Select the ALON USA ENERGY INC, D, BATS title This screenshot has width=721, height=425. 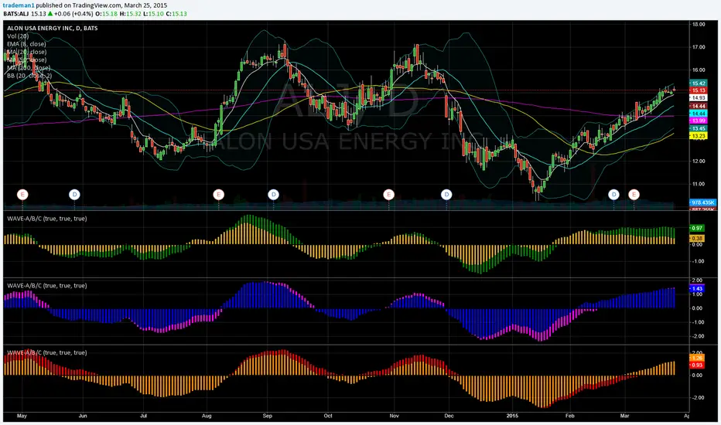pos(52,28)
